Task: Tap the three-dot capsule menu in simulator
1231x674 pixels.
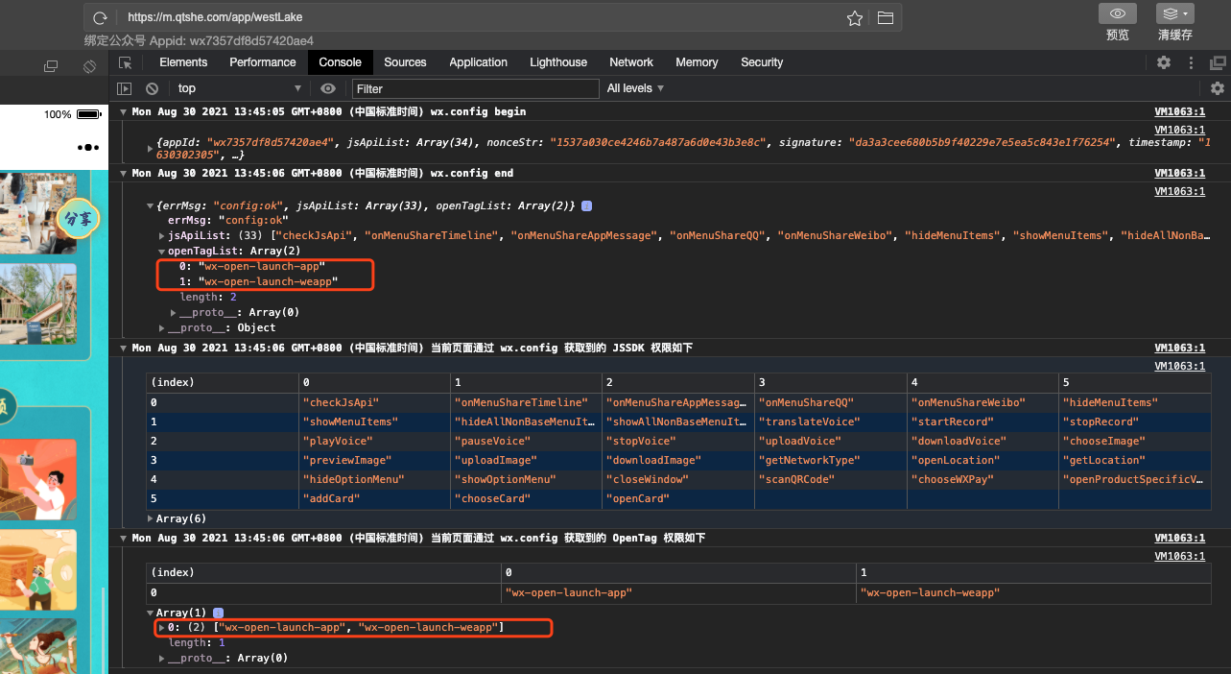Action: (88, 147)
